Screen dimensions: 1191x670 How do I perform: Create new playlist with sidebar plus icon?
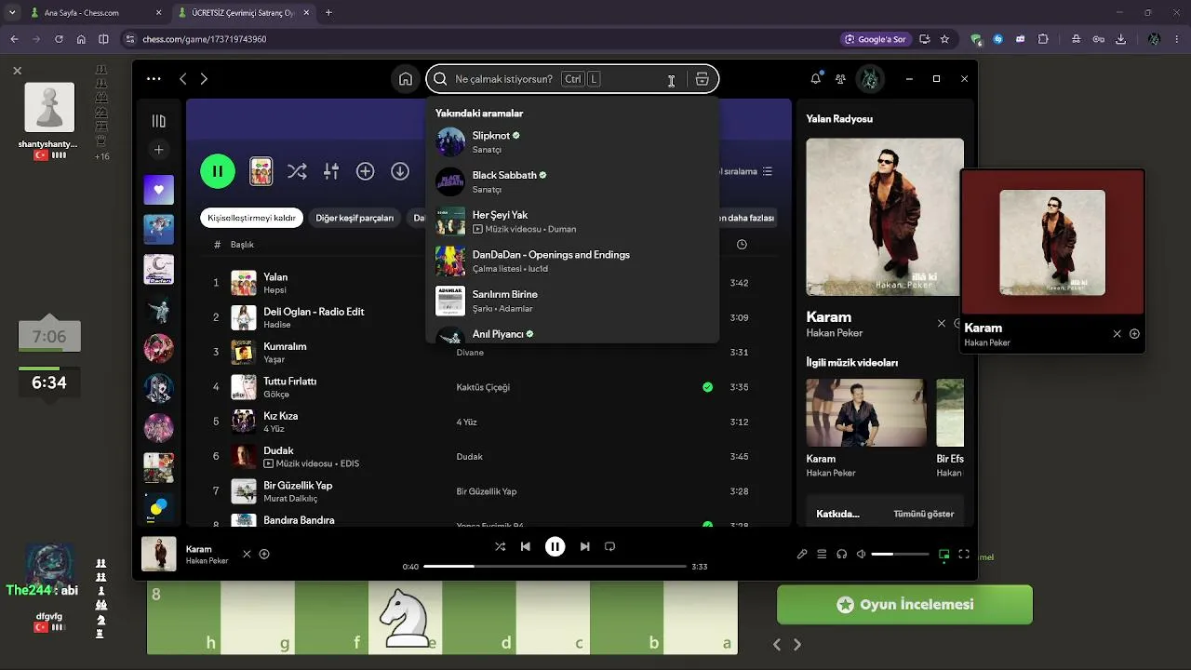point(159,150)
